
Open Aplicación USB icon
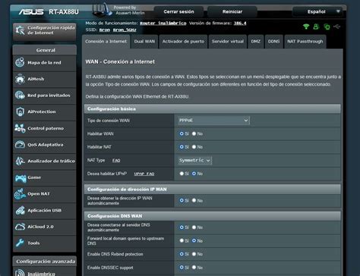tap(20, 210)
